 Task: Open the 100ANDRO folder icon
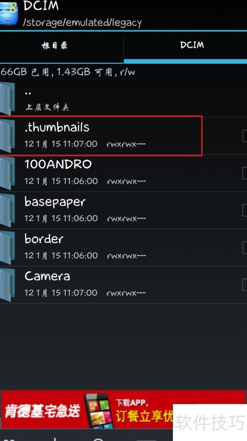[x=8, y=173]
